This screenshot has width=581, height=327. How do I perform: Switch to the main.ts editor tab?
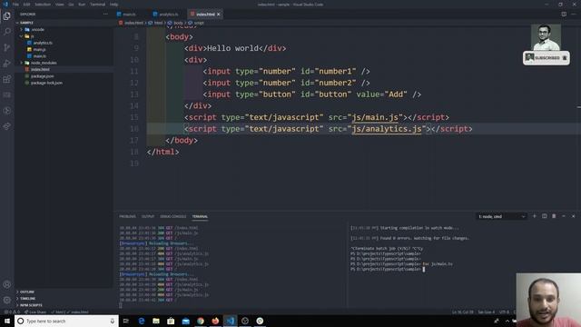pyautogui.click(x=129, y=15)
